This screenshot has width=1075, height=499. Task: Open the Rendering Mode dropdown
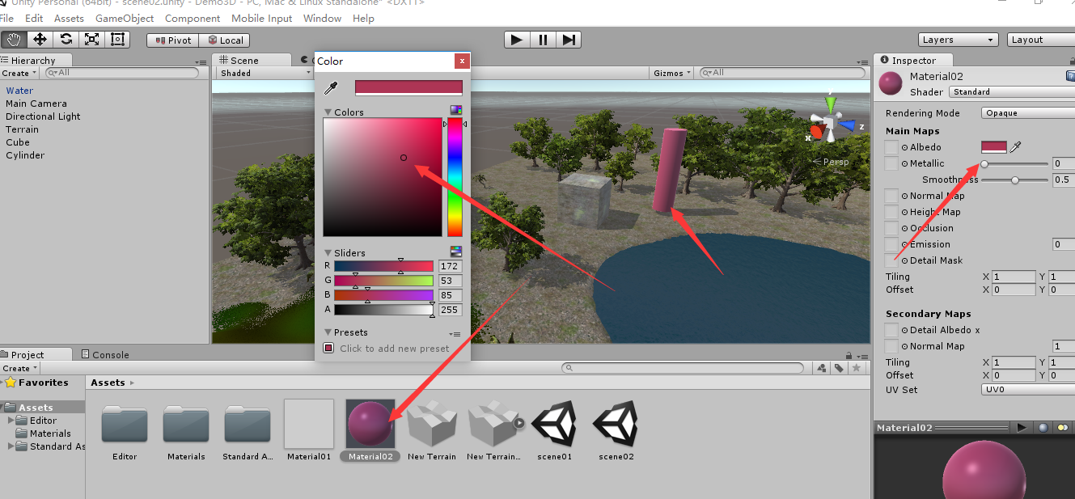coord(1028,113)
